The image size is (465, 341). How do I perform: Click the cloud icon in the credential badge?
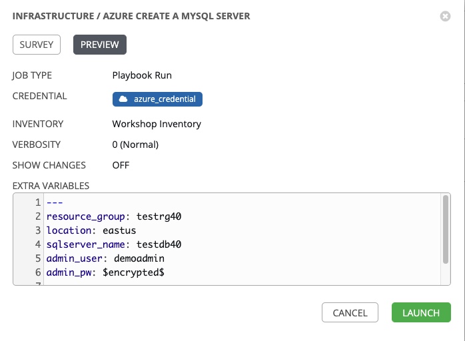[x=123, y=99]
